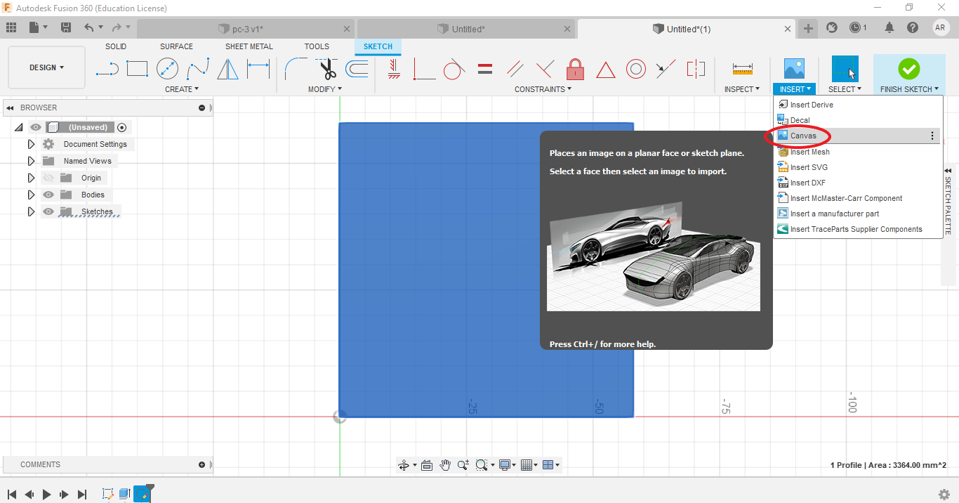Open the DESIGN workspace dropdown
Viewport: 959px width, 503px height.
46,67
